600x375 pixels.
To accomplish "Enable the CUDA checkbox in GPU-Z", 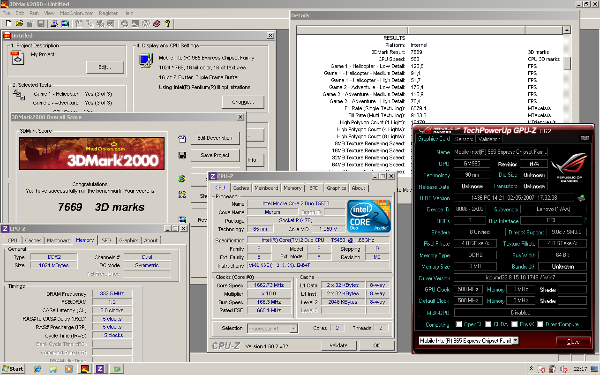I will 488,324.
